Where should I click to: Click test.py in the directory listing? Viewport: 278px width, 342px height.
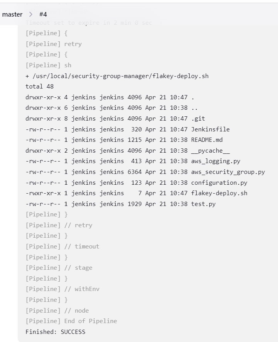[x=203, y=204]
